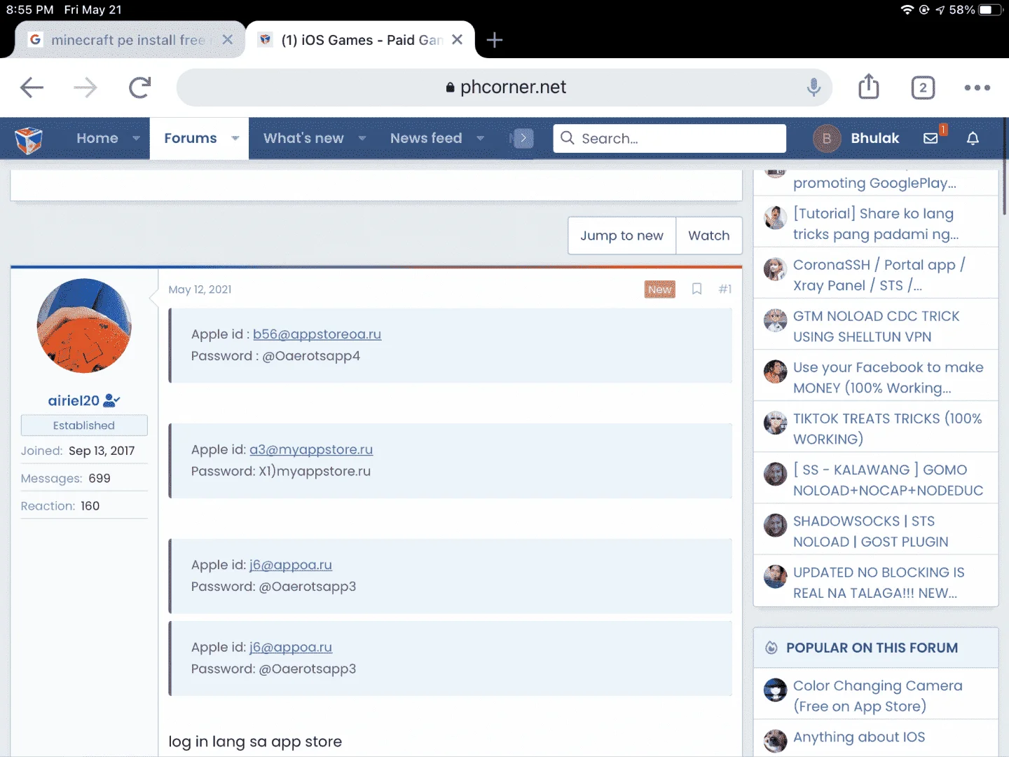Viewport: 1009px width, 757px height.
Task: Select the iOS Games - Paid Games tab
Action: 362,40
